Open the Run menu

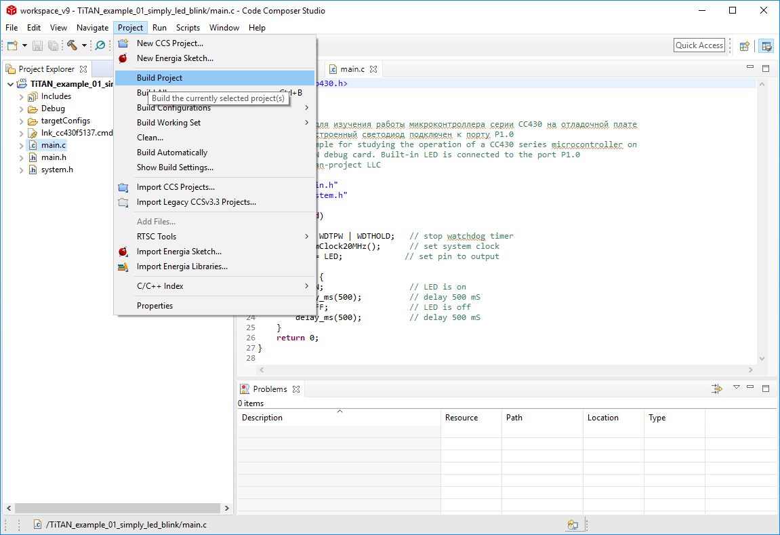click(159, 28)
